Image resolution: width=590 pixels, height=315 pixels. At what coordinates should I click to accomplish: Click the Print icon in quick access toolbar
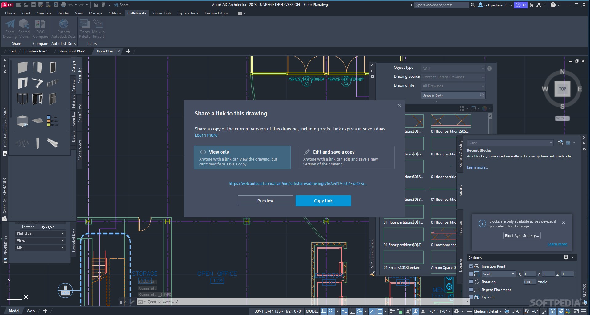(63, 5)
